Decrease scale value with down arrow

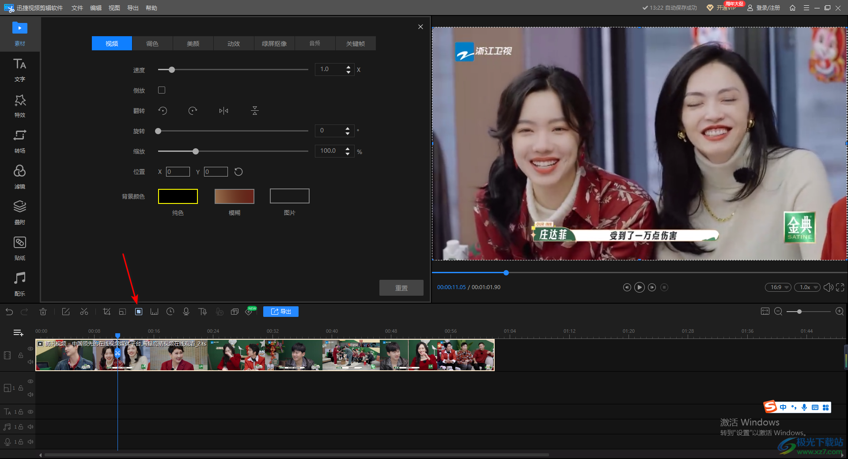pos(348,154)
